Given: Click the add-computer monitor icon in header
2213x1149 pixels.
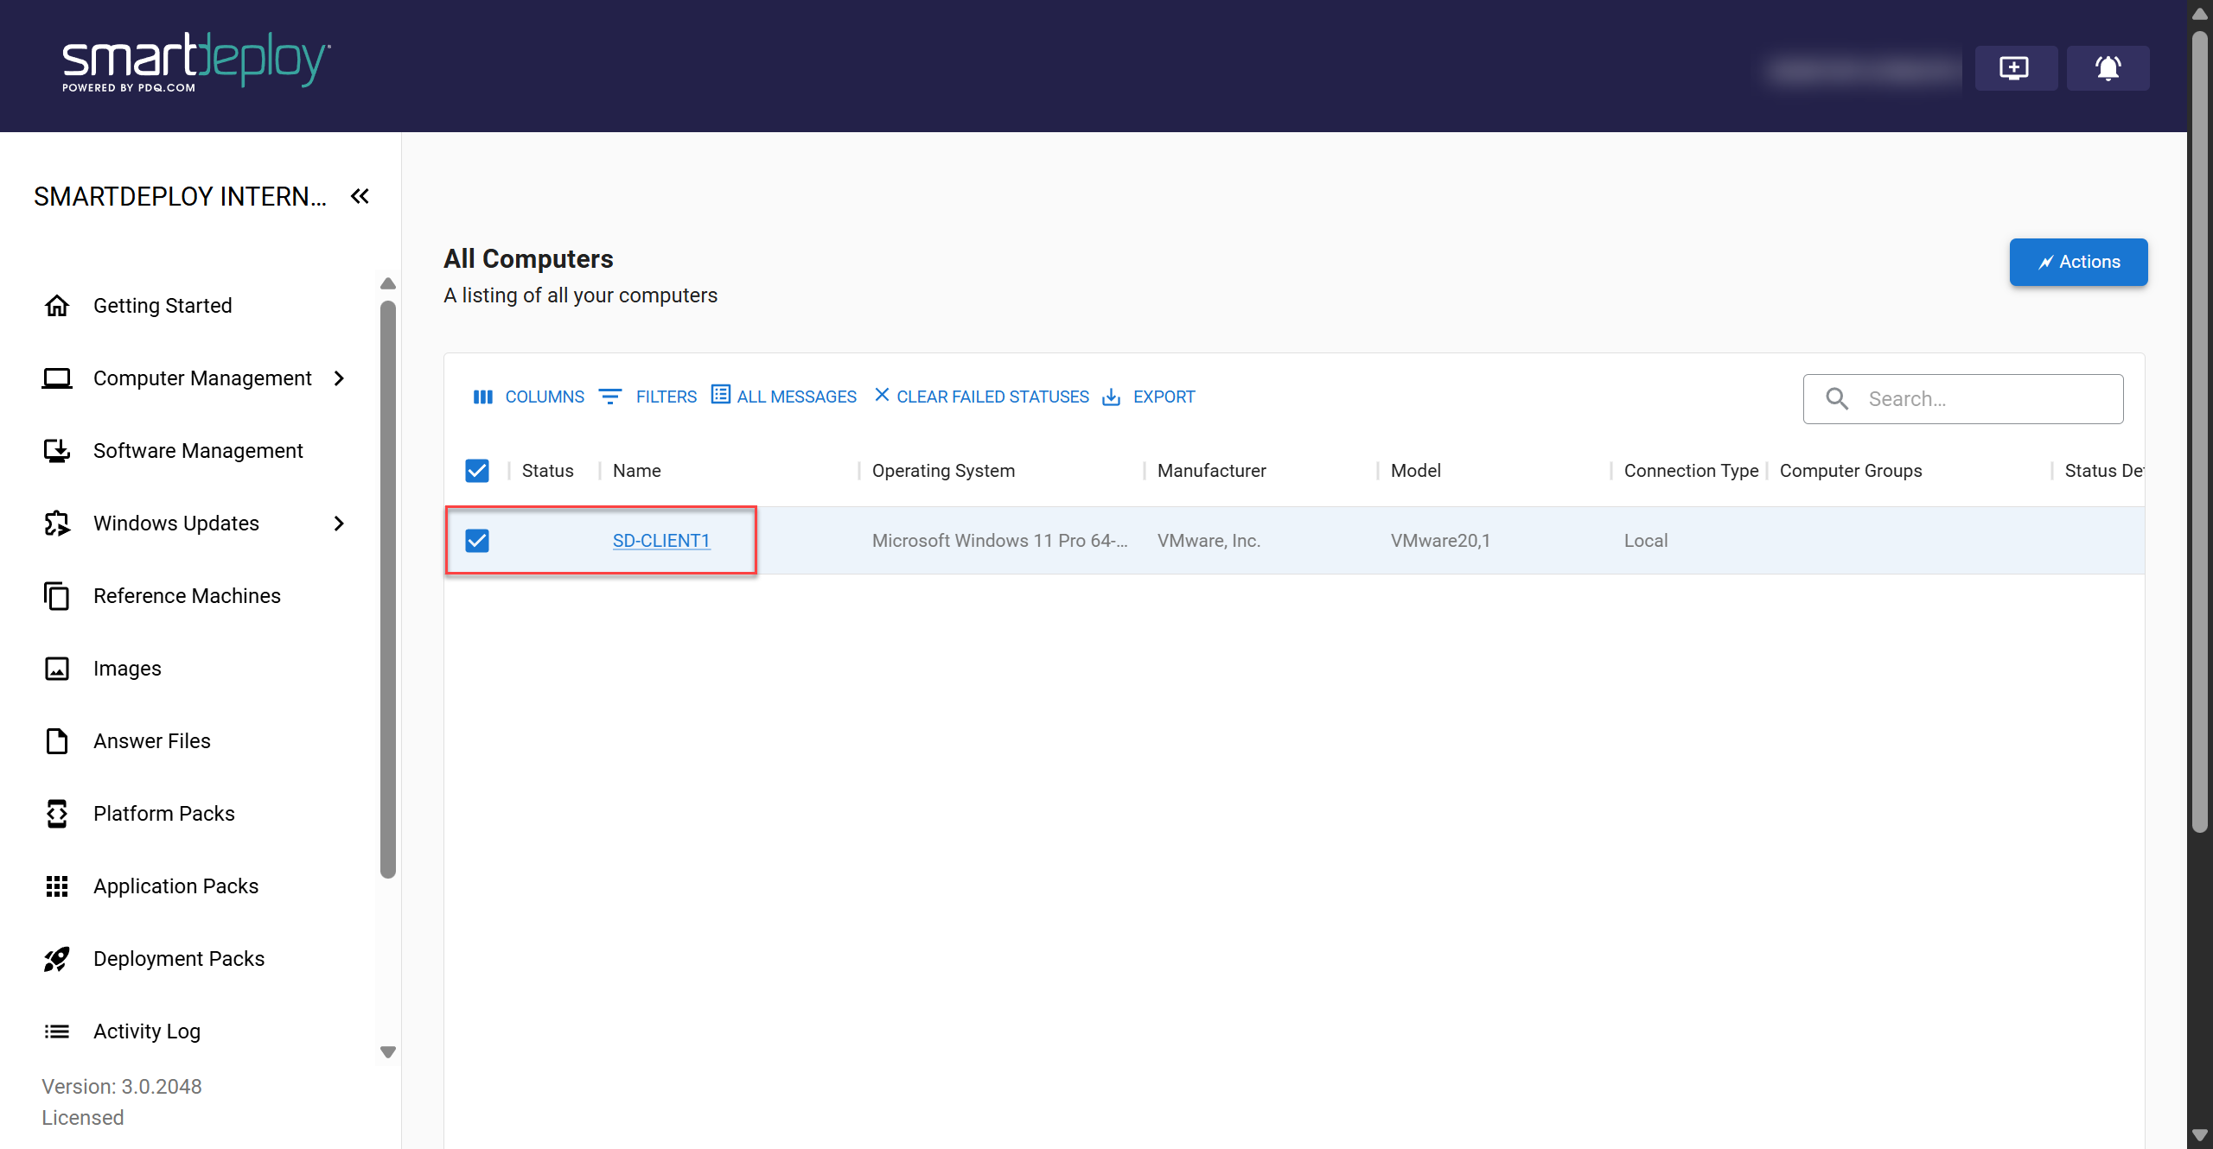Looking at the screenshot, I should coord(2015,67).
